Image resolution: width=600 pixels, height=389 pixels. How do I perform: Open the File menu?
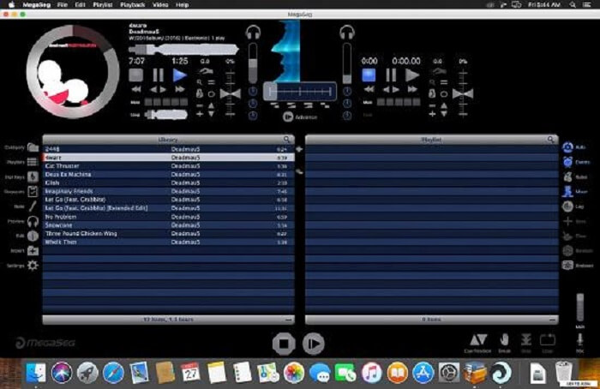63,5
